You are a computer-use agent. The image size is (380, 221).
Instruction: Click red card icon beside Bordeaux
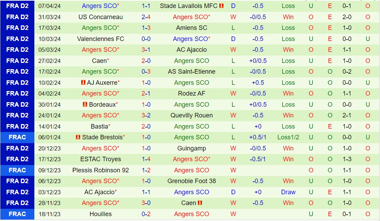coord(85,105)
